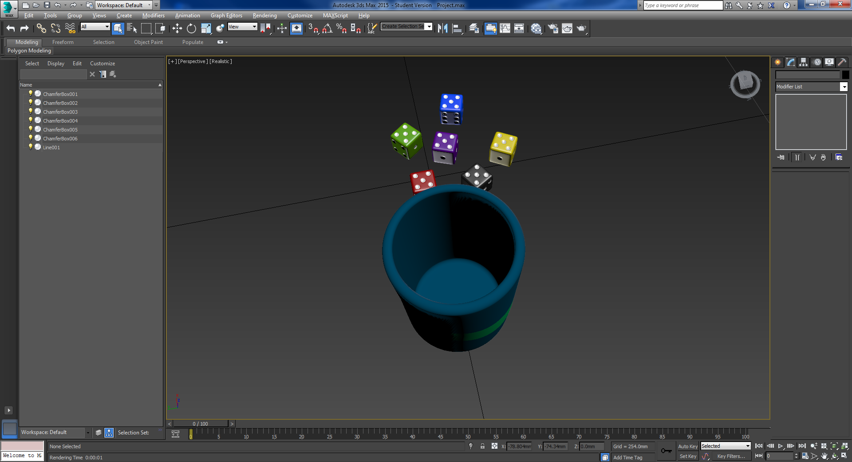Open the Hierarchy command panel tab
Image resolution: width=852 pixels, height=462 pixels.
803,62
